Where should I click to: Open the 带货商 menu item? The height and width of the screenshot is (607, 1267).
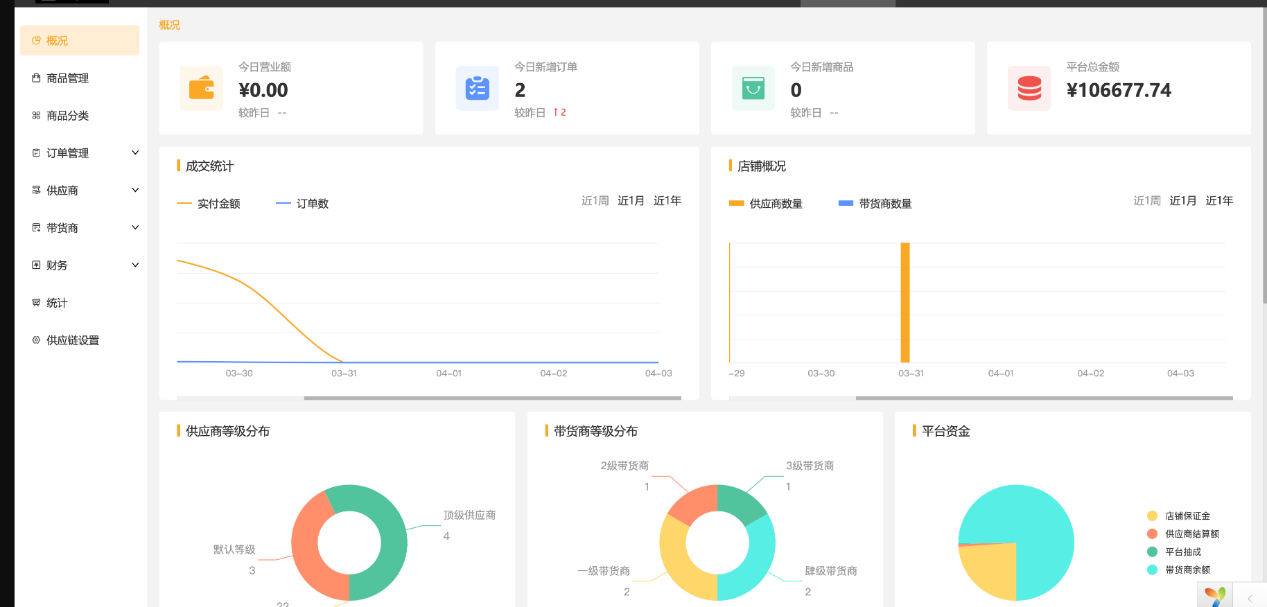coord(62,228)
